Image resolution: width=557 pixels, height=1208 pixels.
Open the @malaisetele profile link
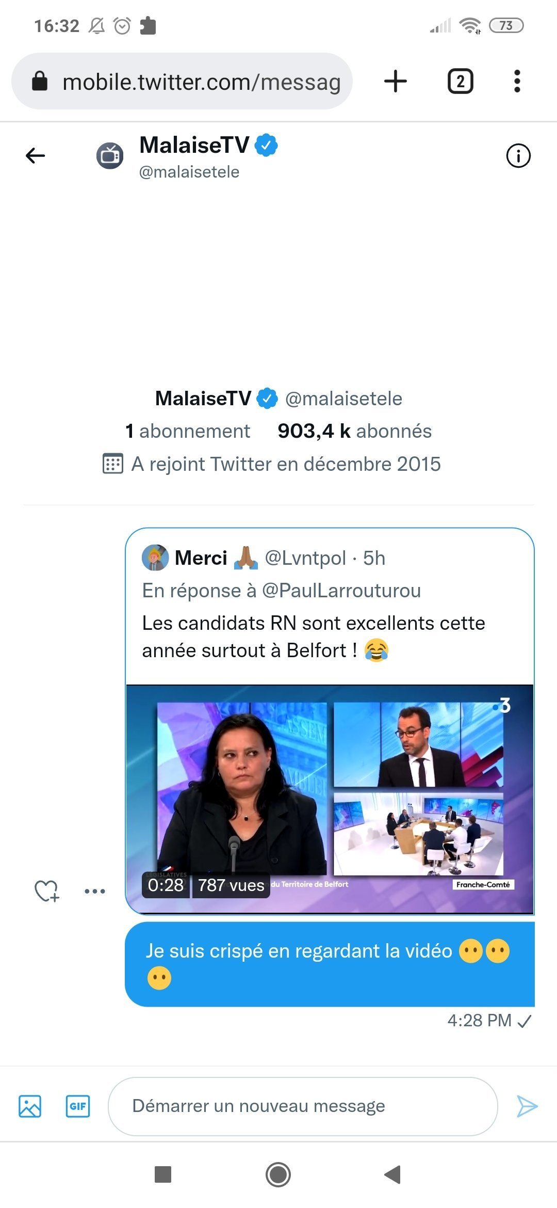coord(343,399)
